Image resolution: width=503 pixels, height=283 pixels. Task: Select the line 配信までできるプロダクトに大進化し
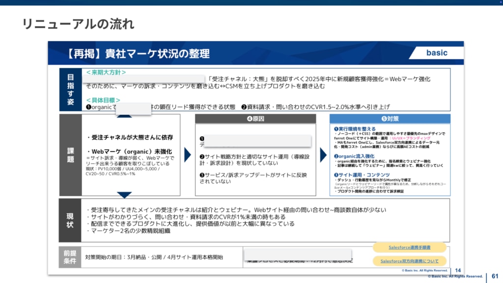pyautogui.click(x=190, y=224)
